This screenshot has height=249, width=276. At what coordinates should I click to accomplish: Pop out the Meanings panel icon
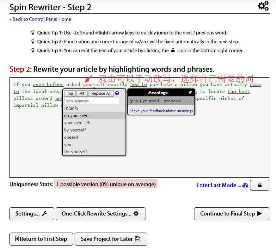coord(191,92)
